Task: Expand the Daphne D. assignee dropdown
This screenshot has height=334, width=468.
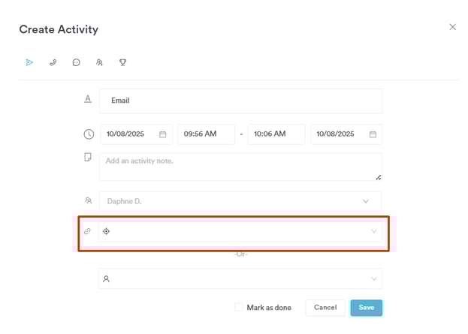Action: coord(366,201)
